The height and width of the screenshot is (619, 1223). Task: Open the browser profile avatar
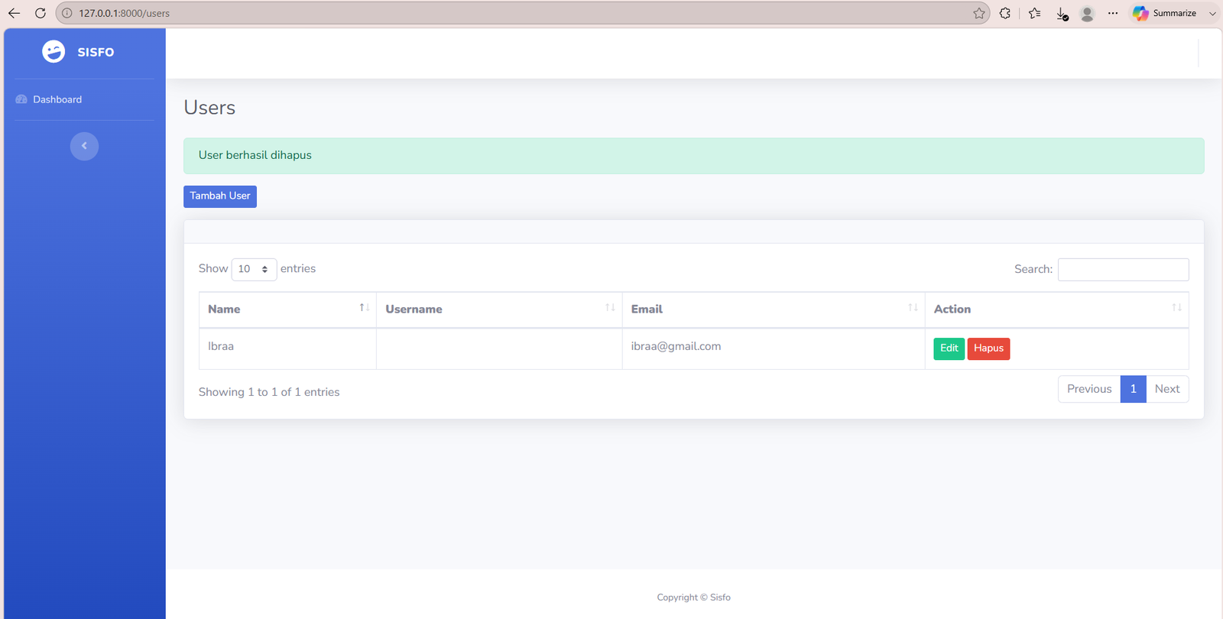tap(1087, 14)
